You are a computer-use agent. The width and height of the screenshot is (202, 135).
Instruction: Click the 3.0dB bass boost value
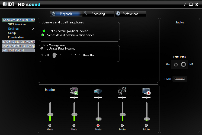[x=45, y=55]
